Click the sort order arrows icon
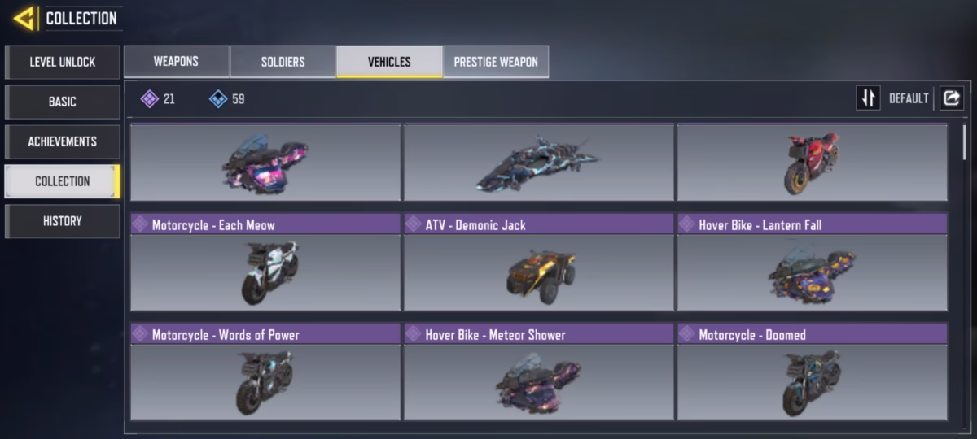This screenshot has height=439, width=977. [x=868, y=98]
